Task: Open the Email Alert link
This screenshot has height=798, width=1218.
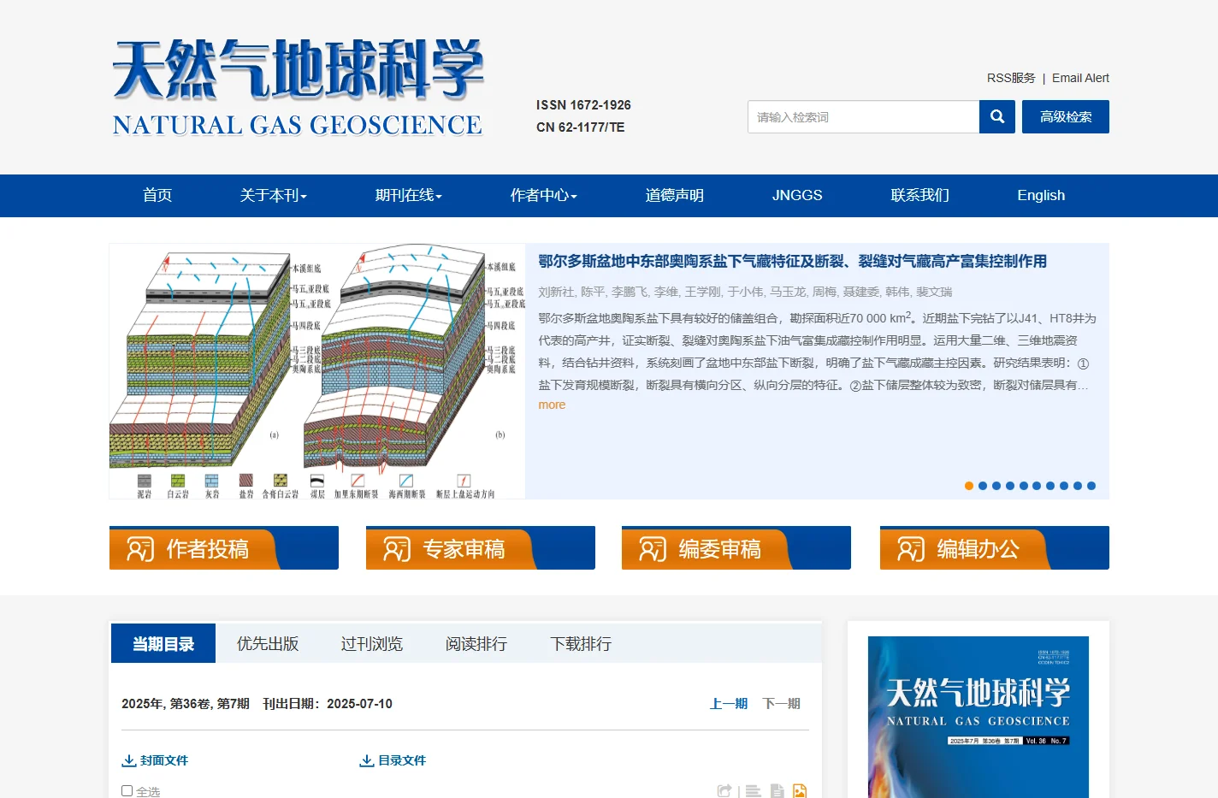Action: tap(1080, 78)
